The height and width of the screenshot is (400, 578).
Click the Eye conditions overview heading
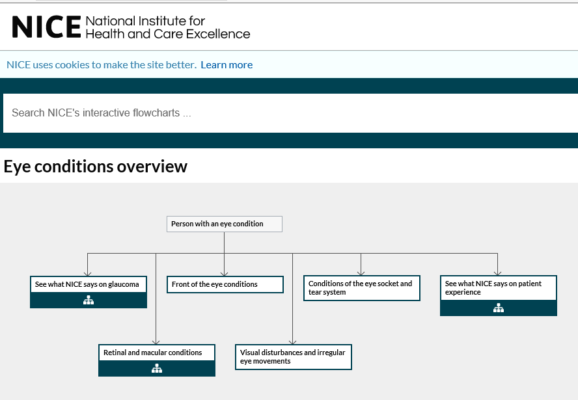pyautogui.click(x=96, y=167)
